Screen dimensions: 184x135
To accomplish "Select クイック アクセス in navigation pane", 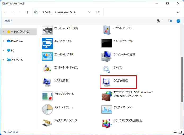I will pos(19,31).
